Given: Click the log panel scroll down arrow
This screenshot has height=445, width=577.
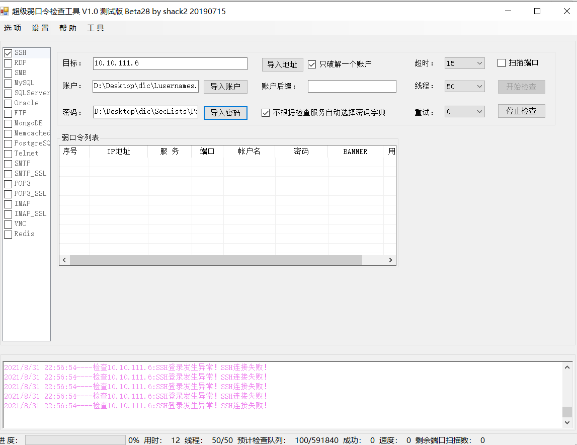Looking at the screenshot, I should click(567, 422).
